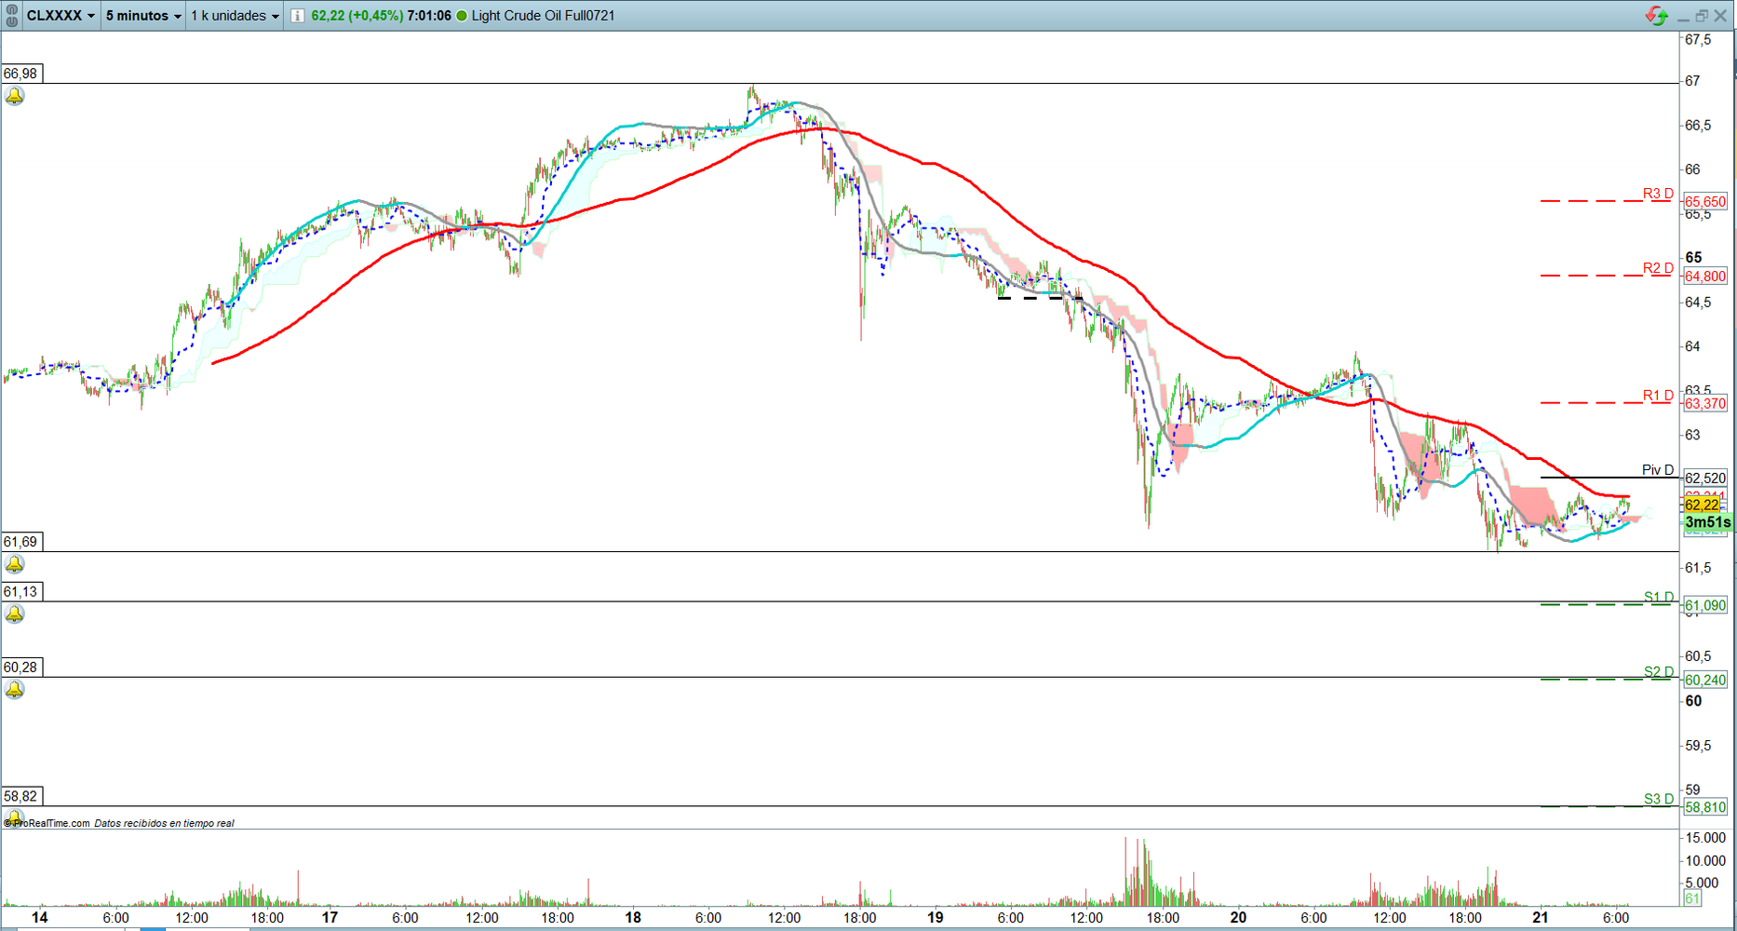Click the Light Crude Oil Full0721 title
1737x931 pixels.
544,16
